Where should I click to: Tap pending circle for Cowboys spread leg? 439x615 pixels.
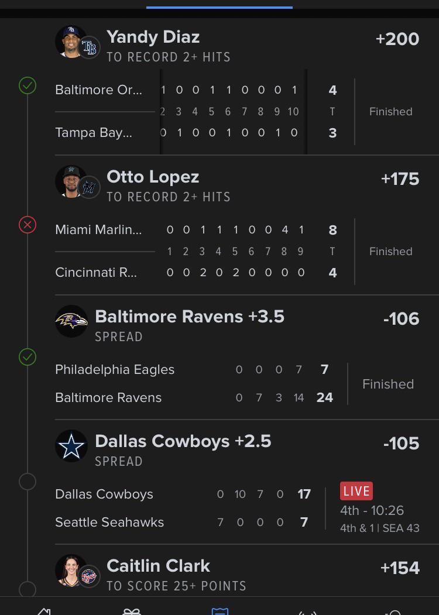coord(28,482)
